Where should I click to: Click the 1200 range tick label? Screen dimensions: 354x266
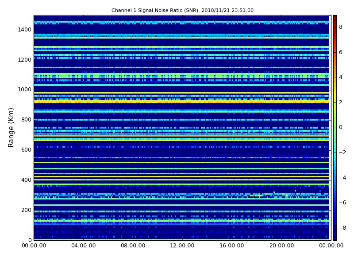click(24, 60)
